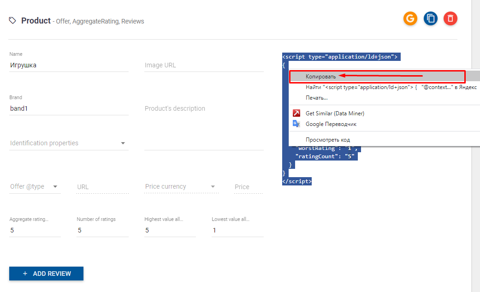Click the Product's description text area
This screenshot has width=480, height=292.
(x=203, y=125)
